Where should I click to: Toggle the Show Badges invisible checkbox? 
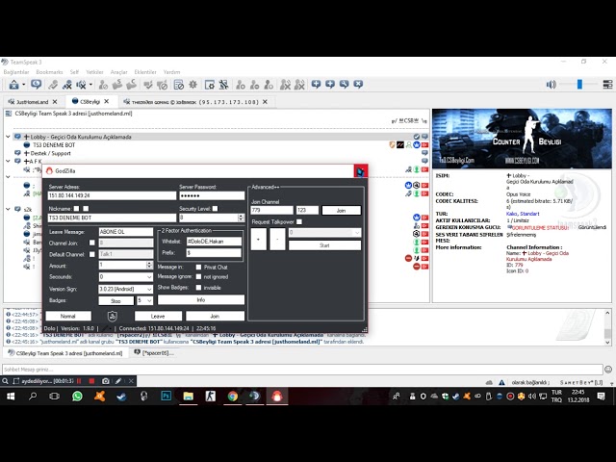pos(199,288)
